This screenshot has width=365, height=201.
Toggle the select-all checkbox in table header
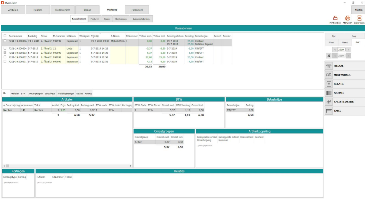point(5,36)
